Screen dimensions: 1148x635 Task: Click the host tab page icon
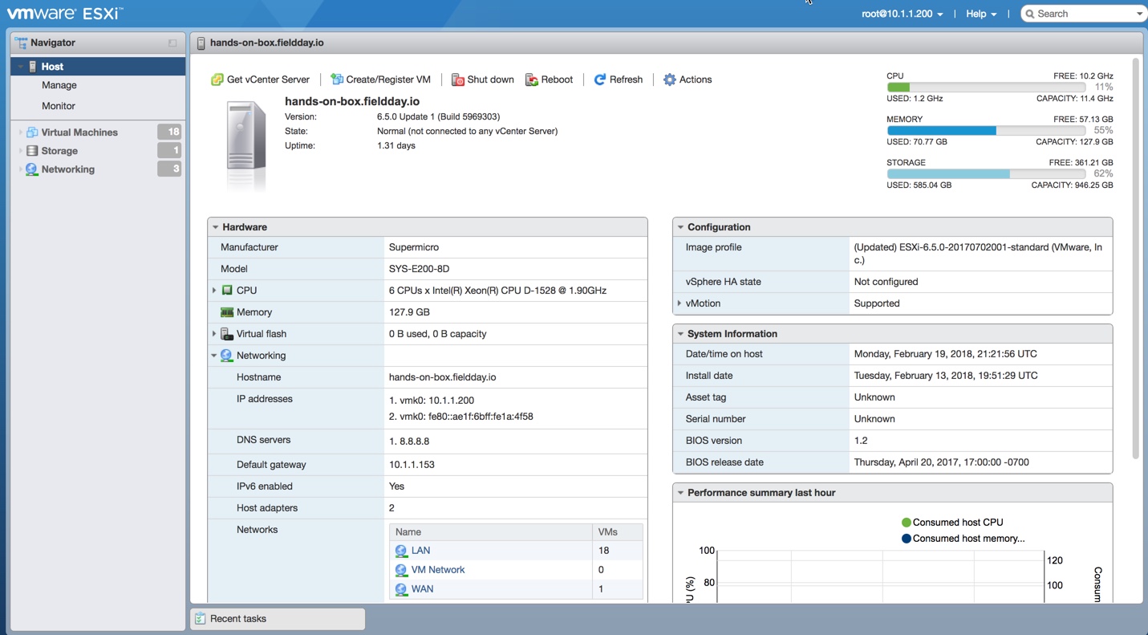[x=201, y=43]
